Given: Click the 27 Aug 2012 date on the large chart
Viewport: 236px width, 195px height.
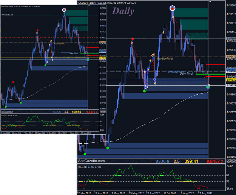Looking at the screenshot, I should [205, 193].
